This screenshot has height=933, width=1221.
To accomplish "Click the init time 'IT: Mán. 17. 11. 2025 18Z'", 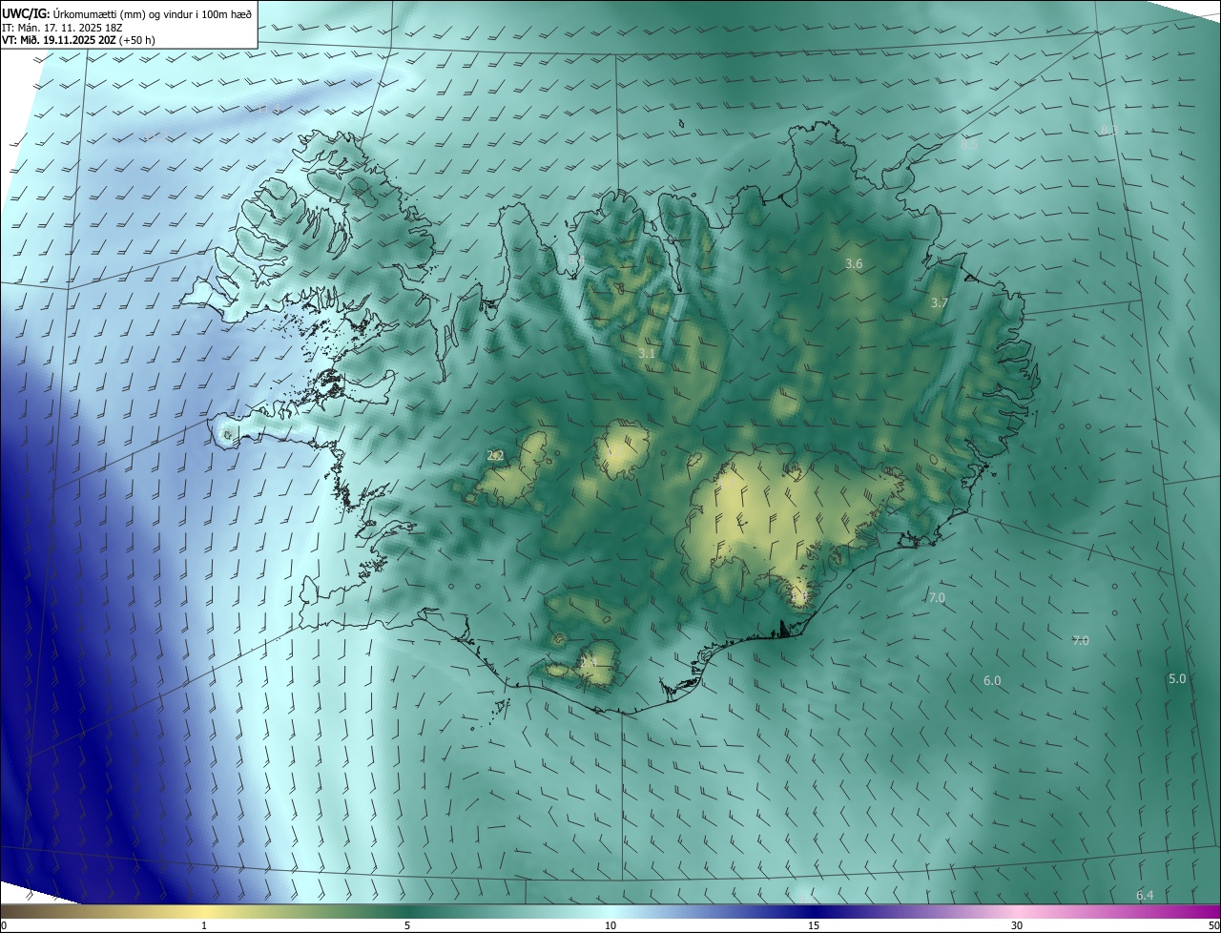I will click(62, 28).
